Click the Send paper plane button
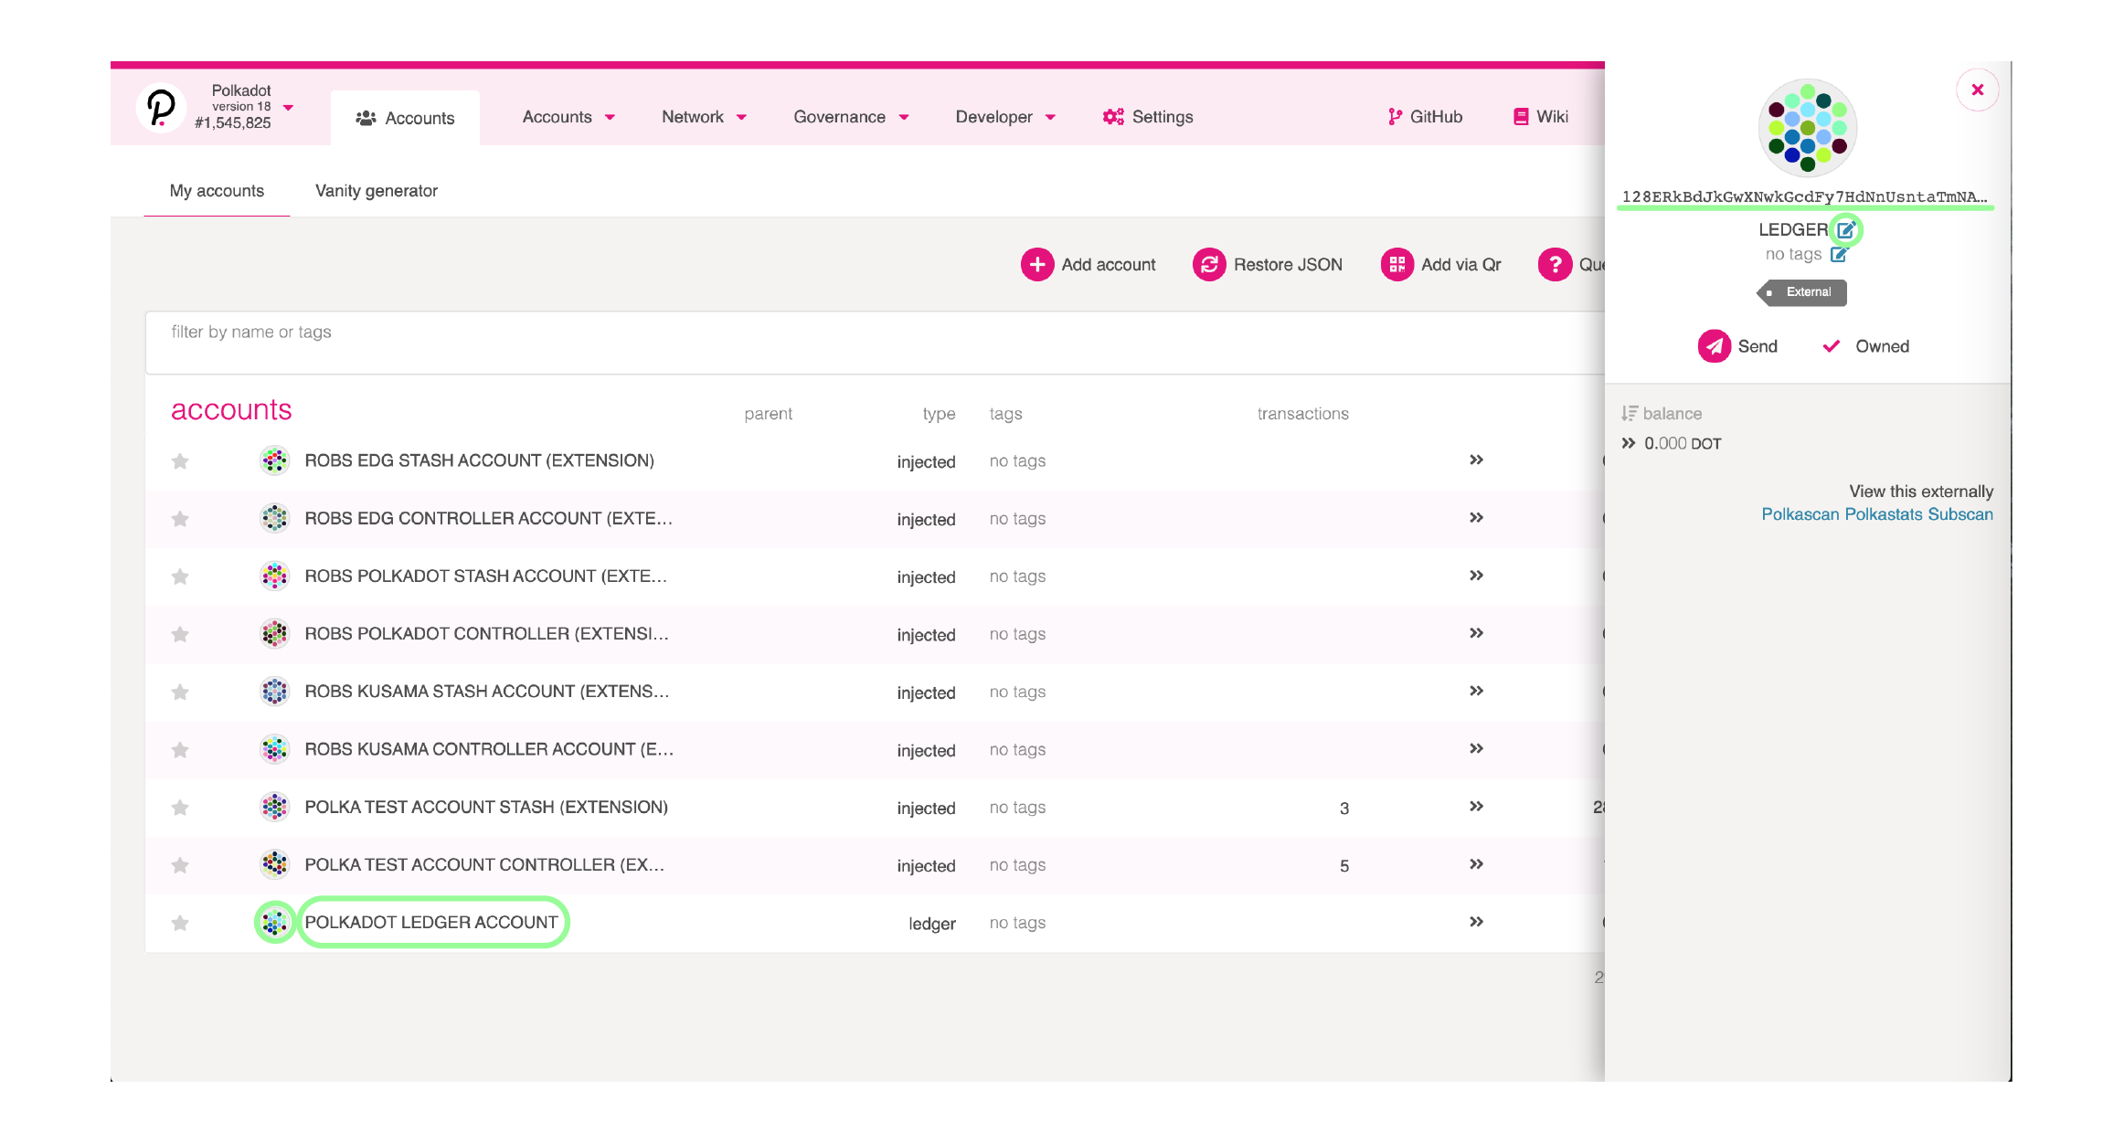2124x1142 pixels. [x=1714, y=346]
